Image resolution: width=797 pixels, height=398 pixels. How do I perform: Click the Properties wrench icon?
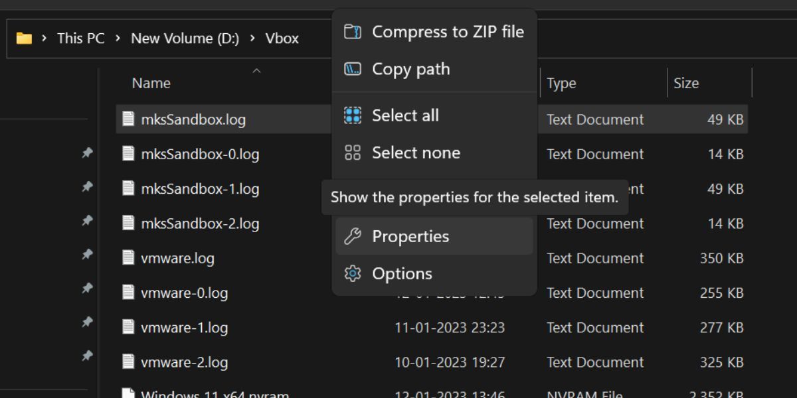point(353,236)
